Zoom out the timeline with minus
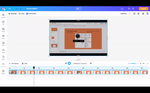The height and width of the screenshot is (93, 150). tap(129, 63)
